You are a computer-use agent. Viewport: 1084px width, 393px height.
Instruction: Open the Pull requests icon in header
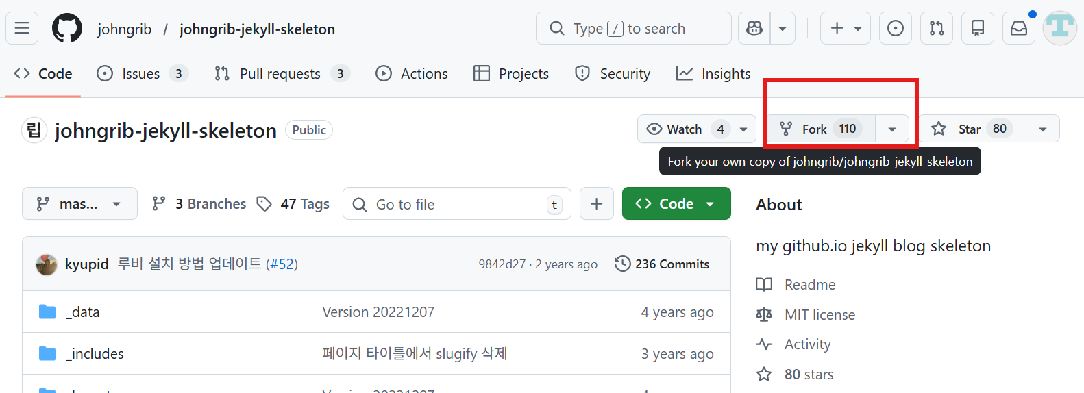[937, 28]
